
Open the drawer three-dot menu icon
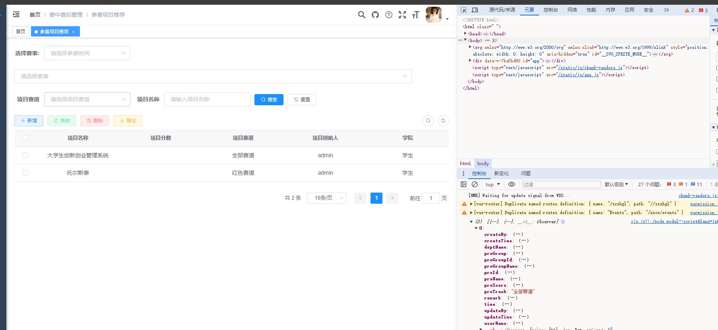point(463,174)
